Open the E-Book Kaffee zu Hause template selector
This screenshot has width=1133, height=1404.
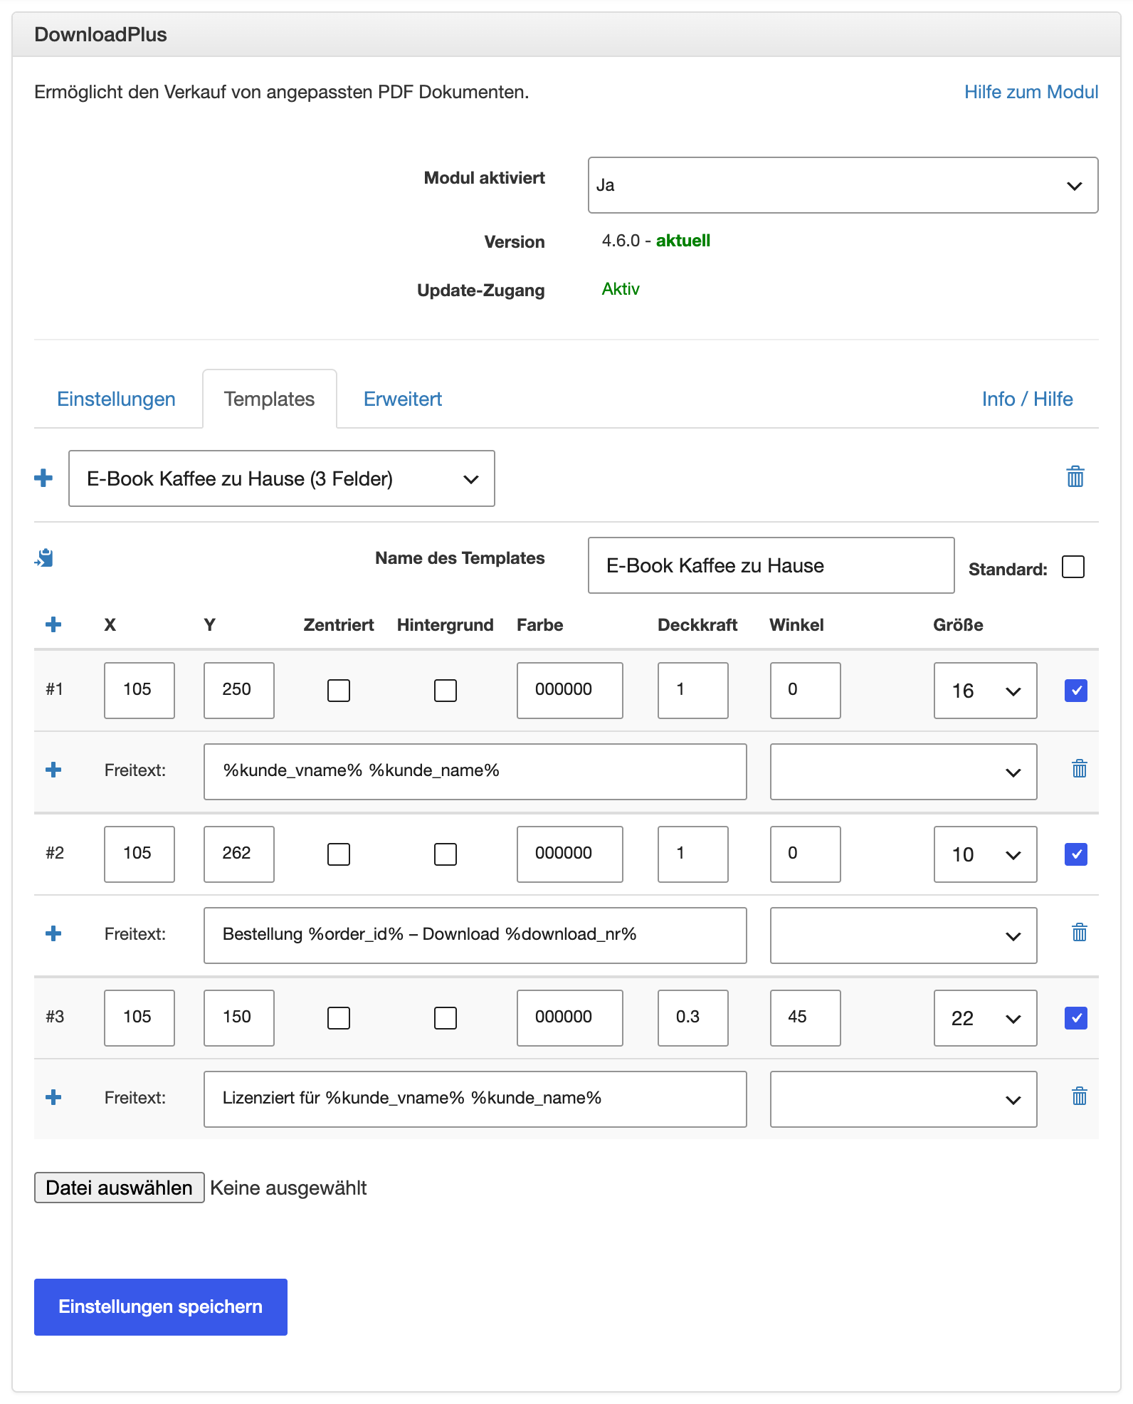[x=282, y=478]
